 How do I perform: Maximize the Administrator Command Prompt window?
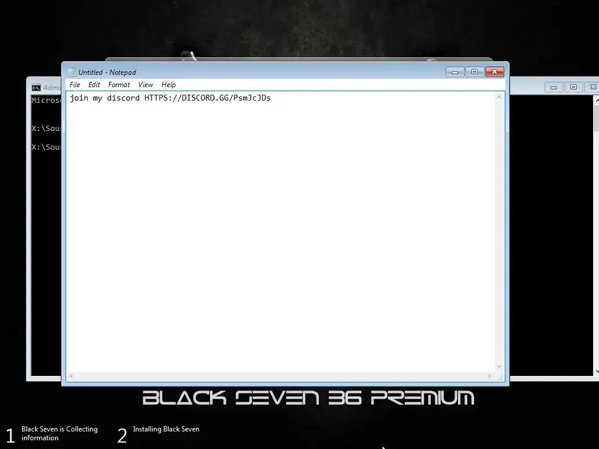click(573, 88)
